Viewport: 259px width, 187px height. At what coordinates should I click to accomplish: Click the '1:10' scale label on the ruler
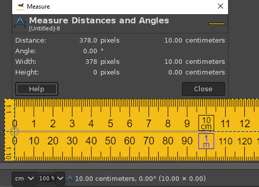pos(9,153)
